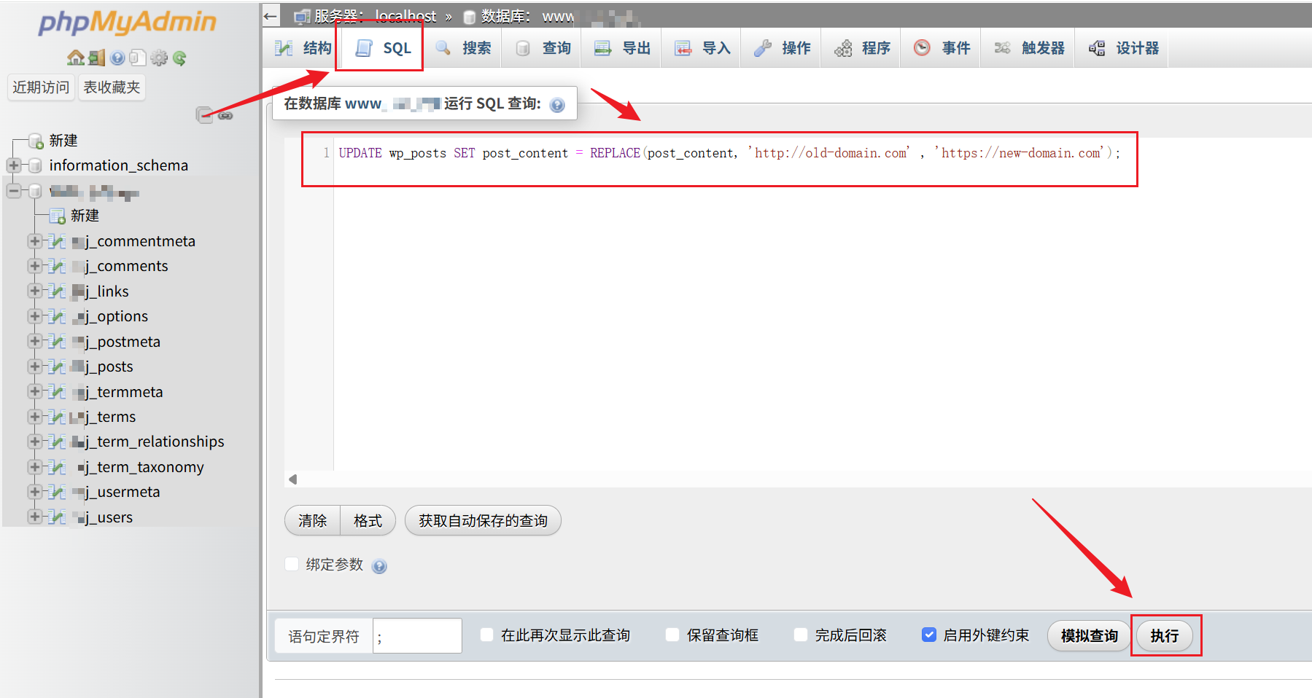Screen dimensions: 1312x698
Task: Expand the j_posts table node
Action: 34,366
